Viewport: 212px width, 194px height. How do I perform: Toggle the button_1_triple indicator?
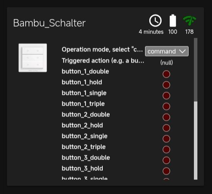tap(166, 107)
